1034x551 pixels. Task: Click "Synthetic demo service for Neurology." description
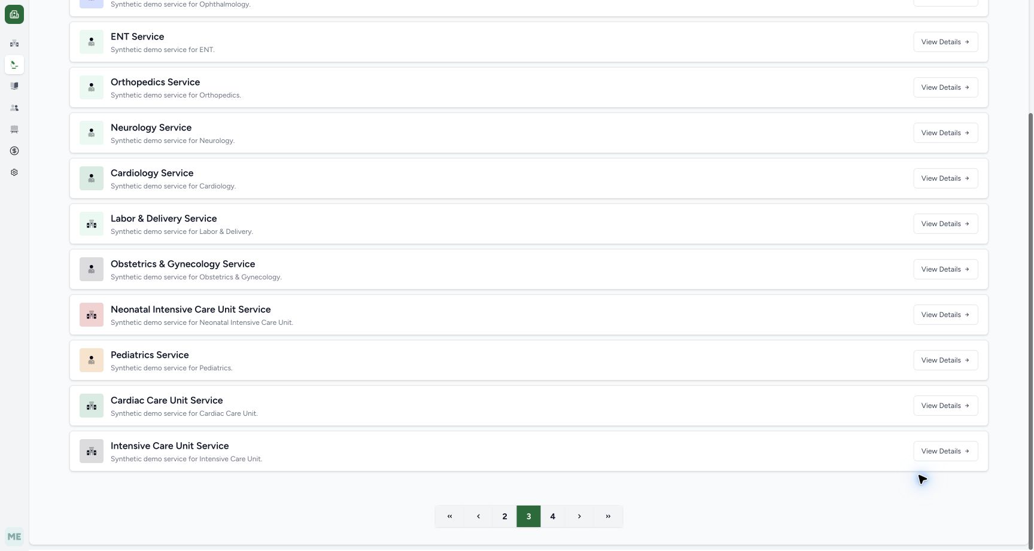172,141
